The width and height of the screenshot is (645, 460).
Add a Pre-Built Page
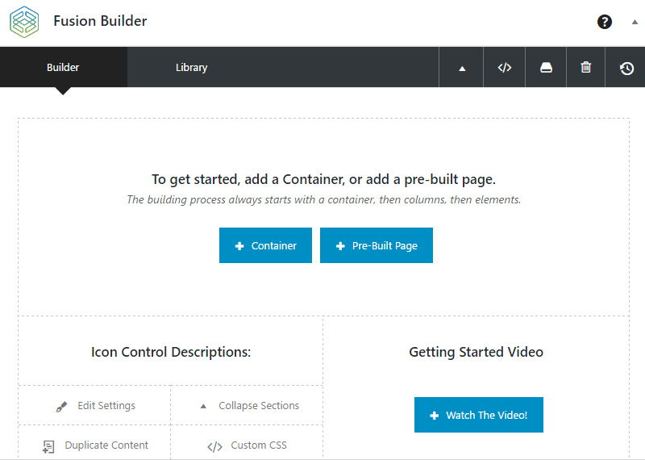click(x=377, y=245)
